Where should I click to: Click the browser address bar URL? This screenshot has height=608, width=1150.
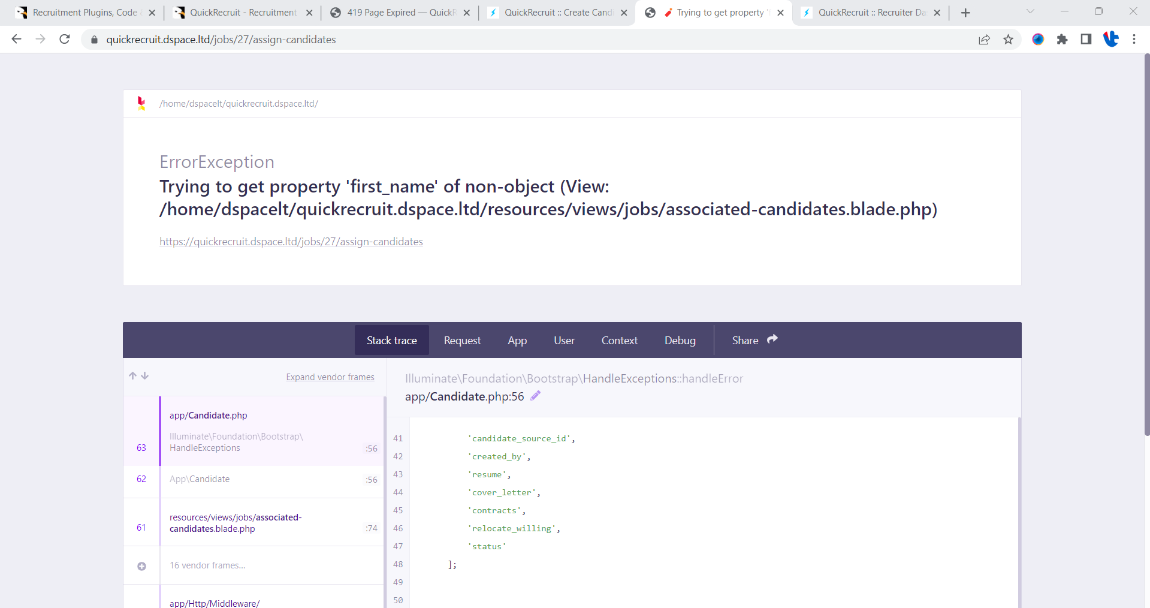[x=221, y=40]
